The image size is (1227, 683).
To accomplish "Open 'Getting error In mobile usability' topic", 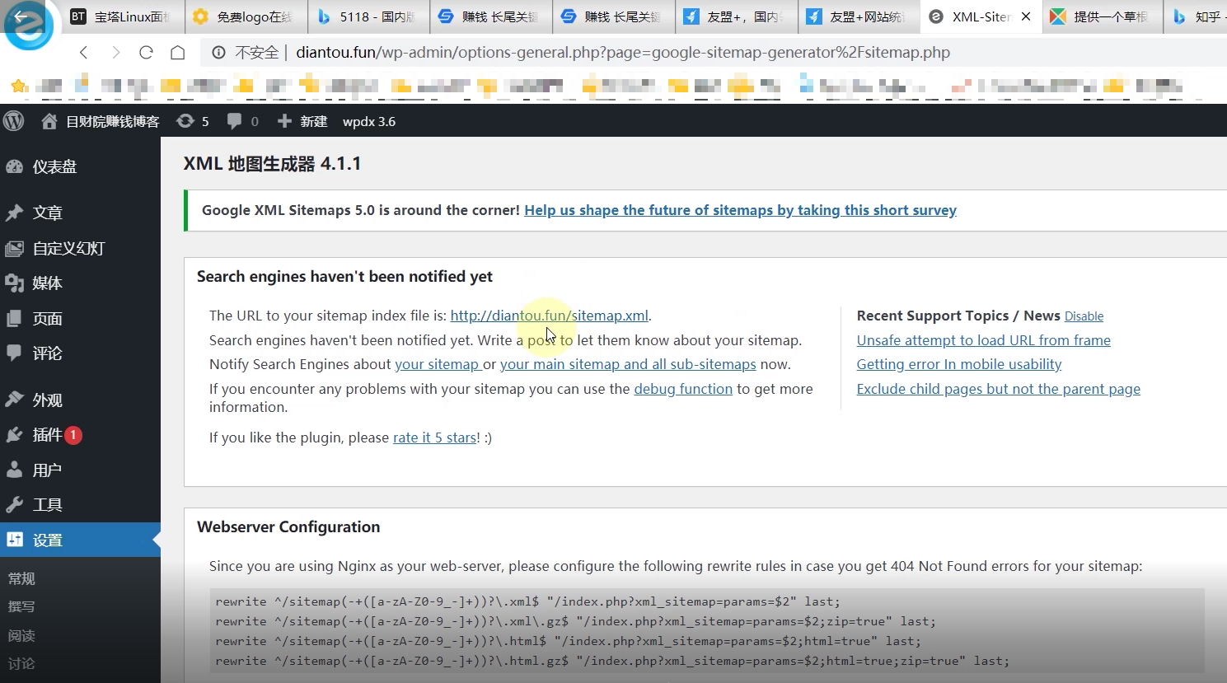I will [x=959, y=364].
